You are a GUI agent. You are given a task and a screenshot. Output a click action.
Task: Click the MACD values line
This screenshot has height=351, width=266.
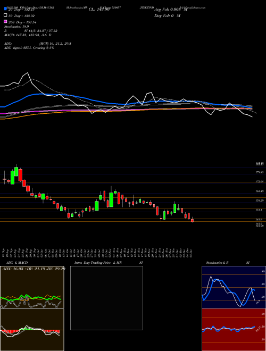[28, 35]
